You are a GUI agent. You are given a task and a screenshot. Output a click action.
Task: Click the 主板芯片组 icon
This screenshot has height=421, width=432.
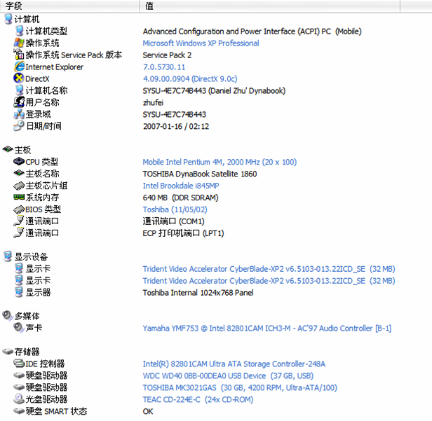[19, 186]
